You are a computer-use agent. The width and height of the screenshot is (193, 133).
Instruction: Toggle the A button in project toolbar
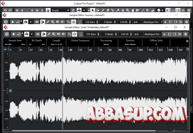coord(42,10)
